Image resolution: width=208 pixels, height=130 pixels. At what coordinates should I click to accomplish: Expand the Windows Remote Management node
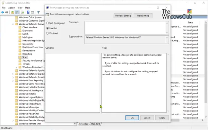click(x=13, y=121)
